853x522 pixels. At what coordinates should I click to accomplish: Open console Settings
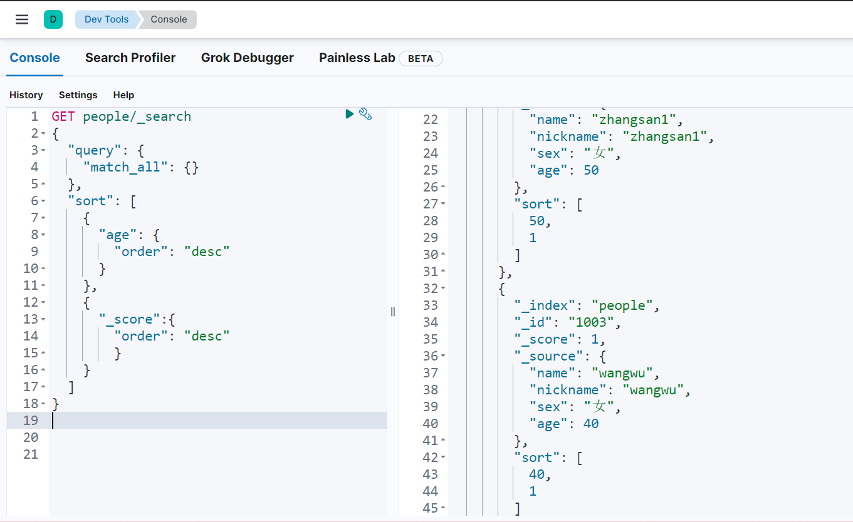78,95
